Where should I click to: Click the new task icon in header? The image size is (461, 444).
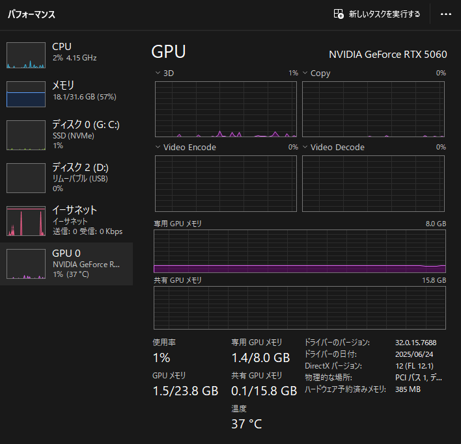pos(339,14)
